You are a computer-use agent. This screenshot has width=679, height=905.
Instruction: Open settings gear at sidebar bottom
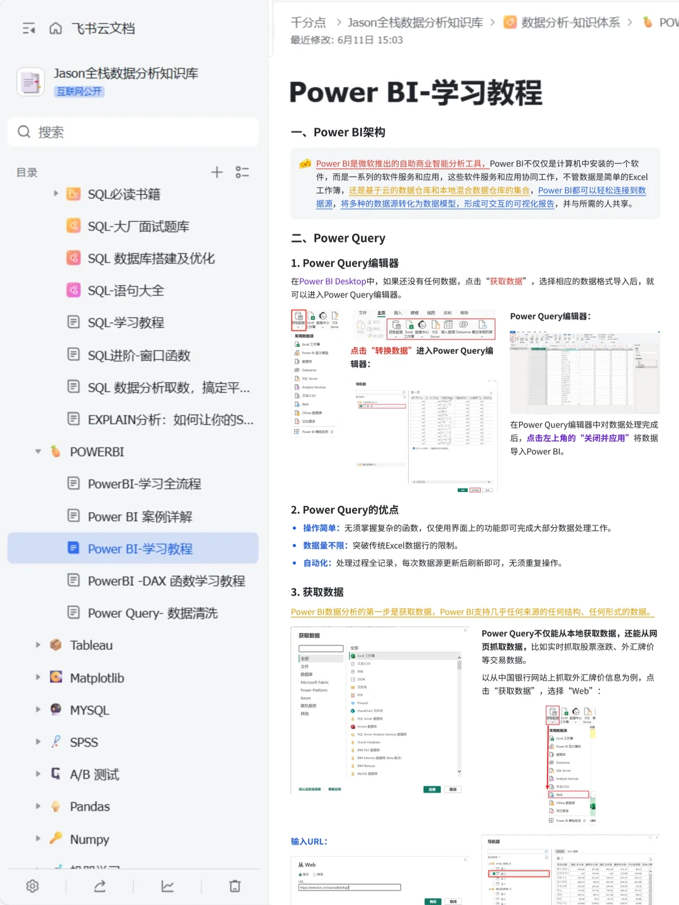point(32,886)
